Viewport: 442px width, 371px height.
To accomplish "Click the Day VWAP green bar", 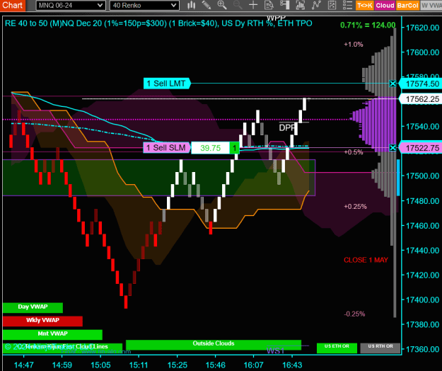I will pyautogui.click(x=33, y=307).
